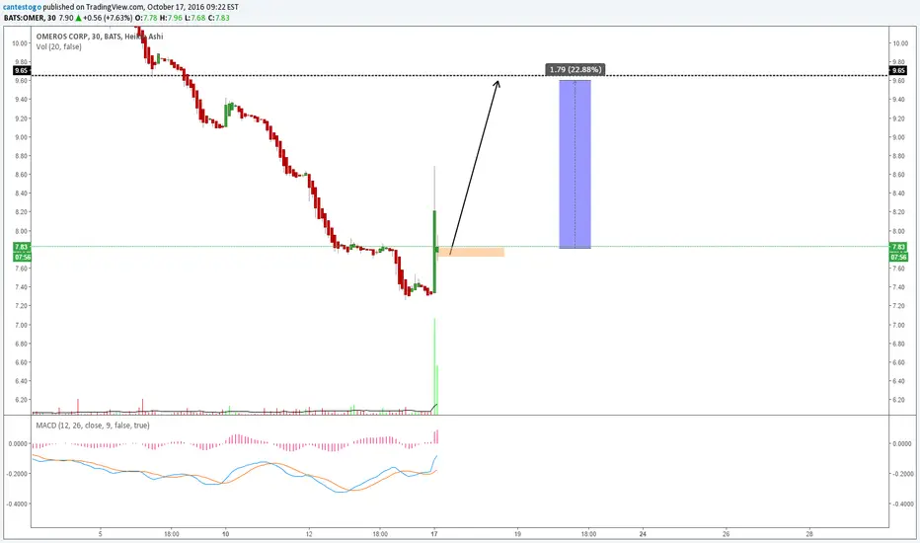920x543 pixels.
Task: Click the L:7.68 low value in header
Action: point(195,18)
